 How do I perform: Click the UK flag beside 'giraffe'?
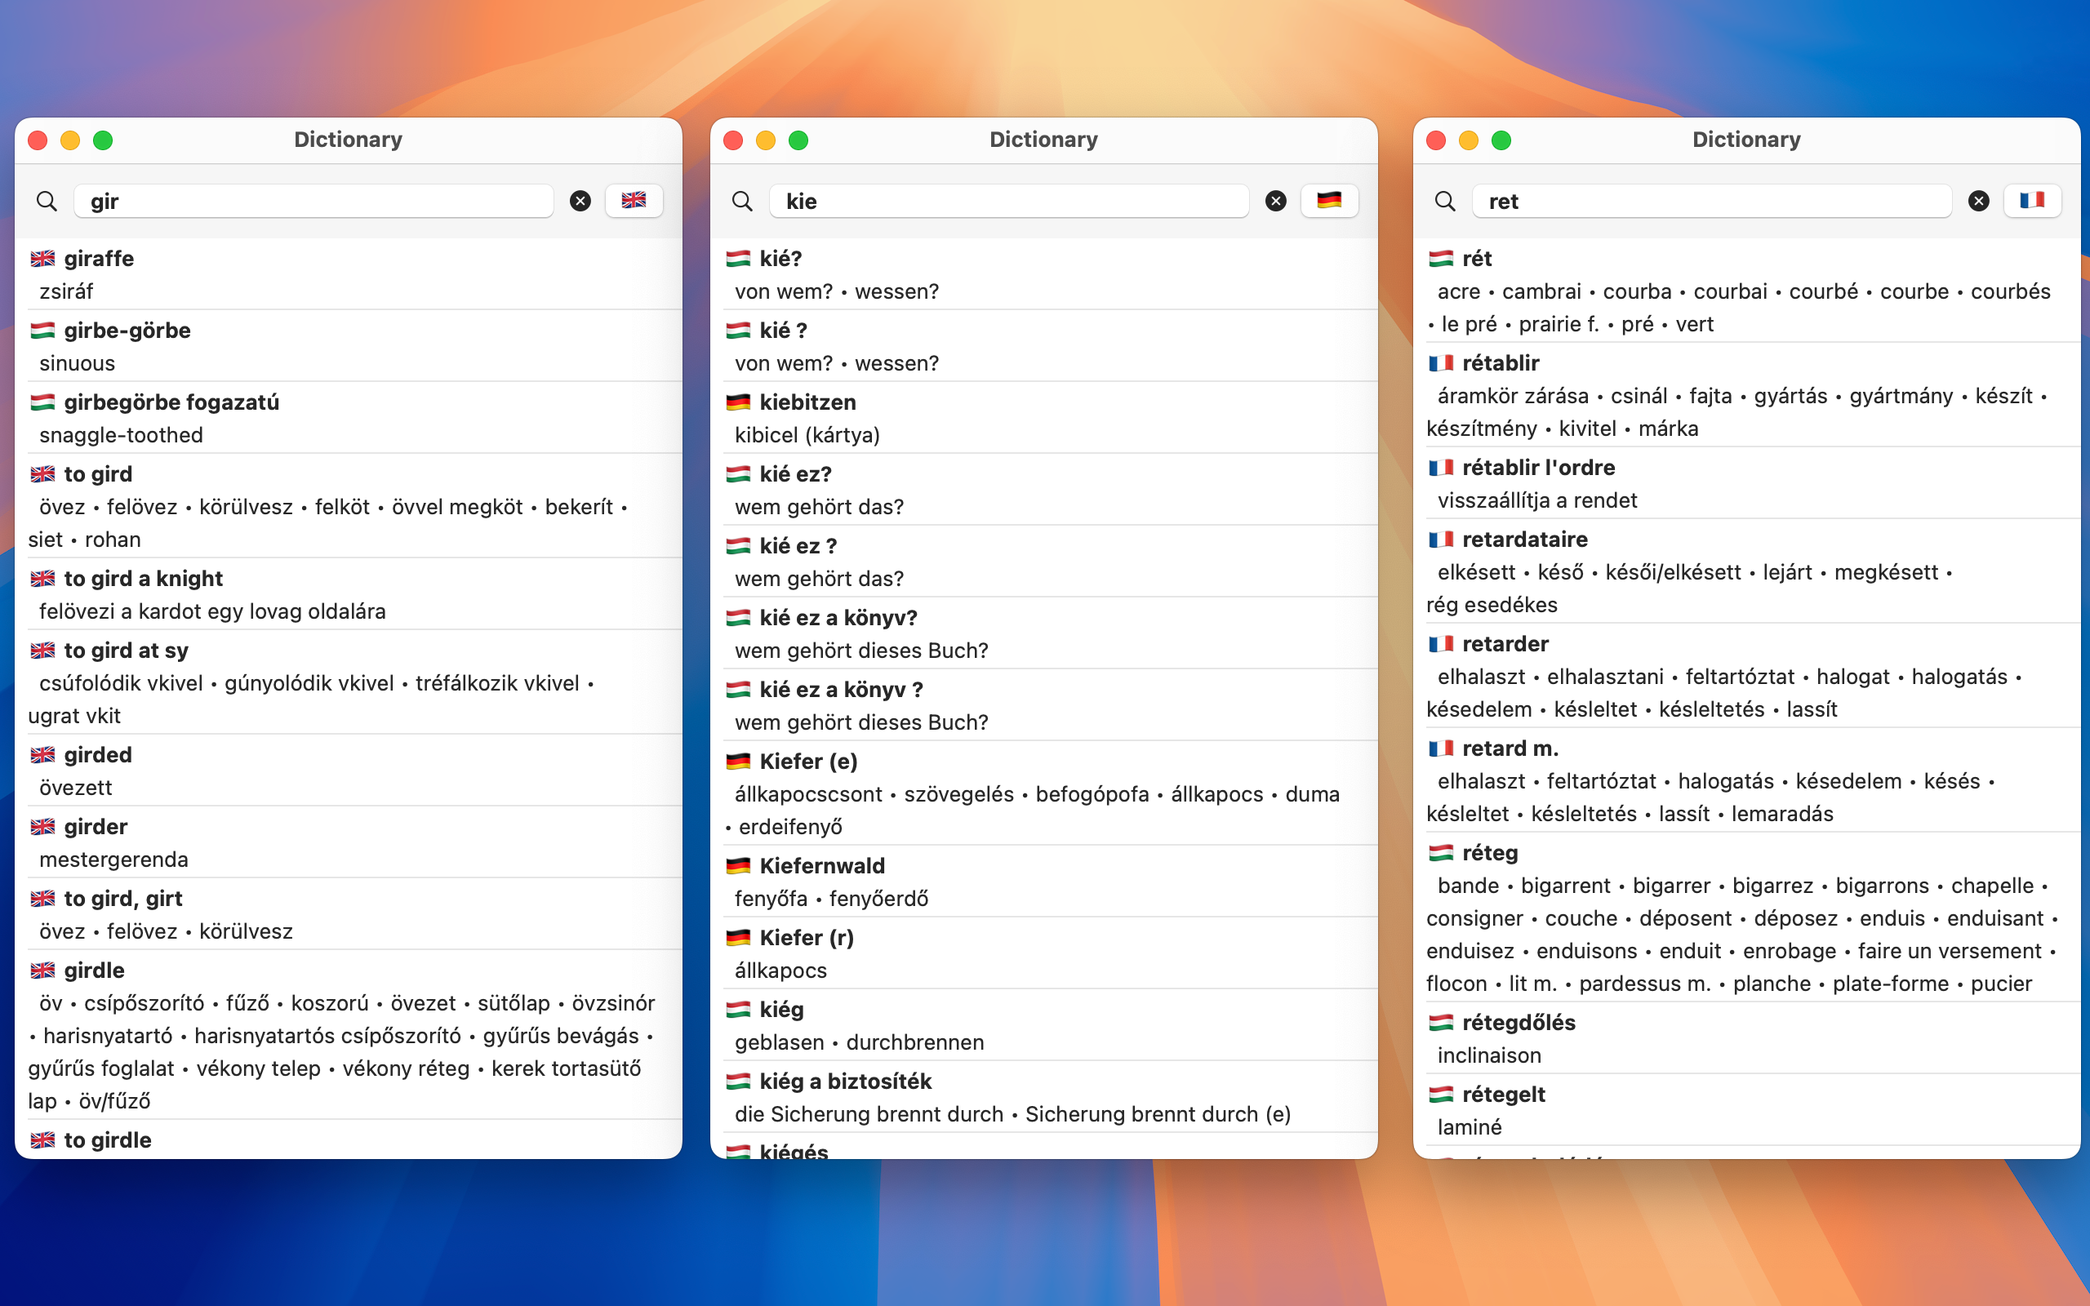click(x=42, y=258)
